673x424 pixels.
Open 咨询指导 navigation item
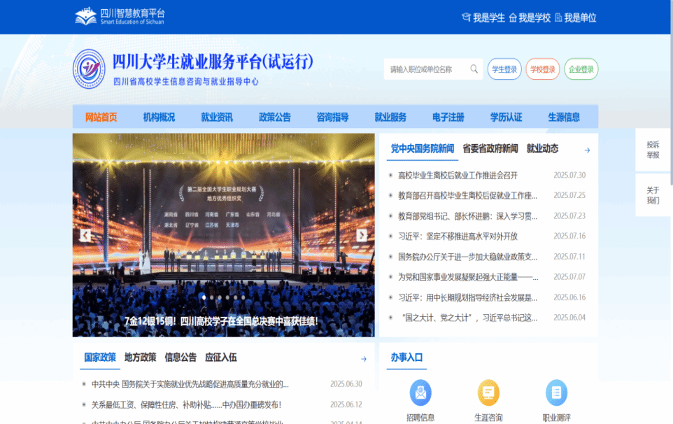pos(332,117)
